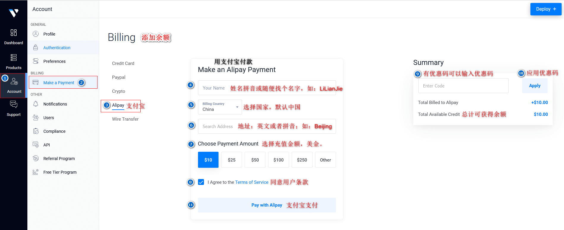Click the Users group icon

tap(36, 117)
